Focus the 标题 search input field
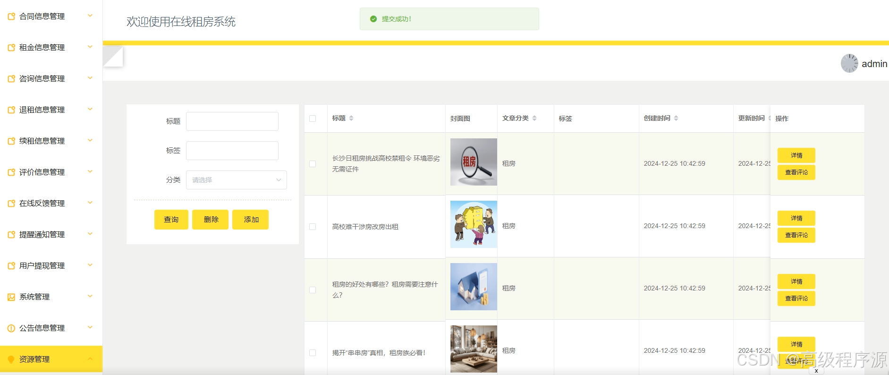Viewport: 889px width, 375px height. (x=232, y=121)
